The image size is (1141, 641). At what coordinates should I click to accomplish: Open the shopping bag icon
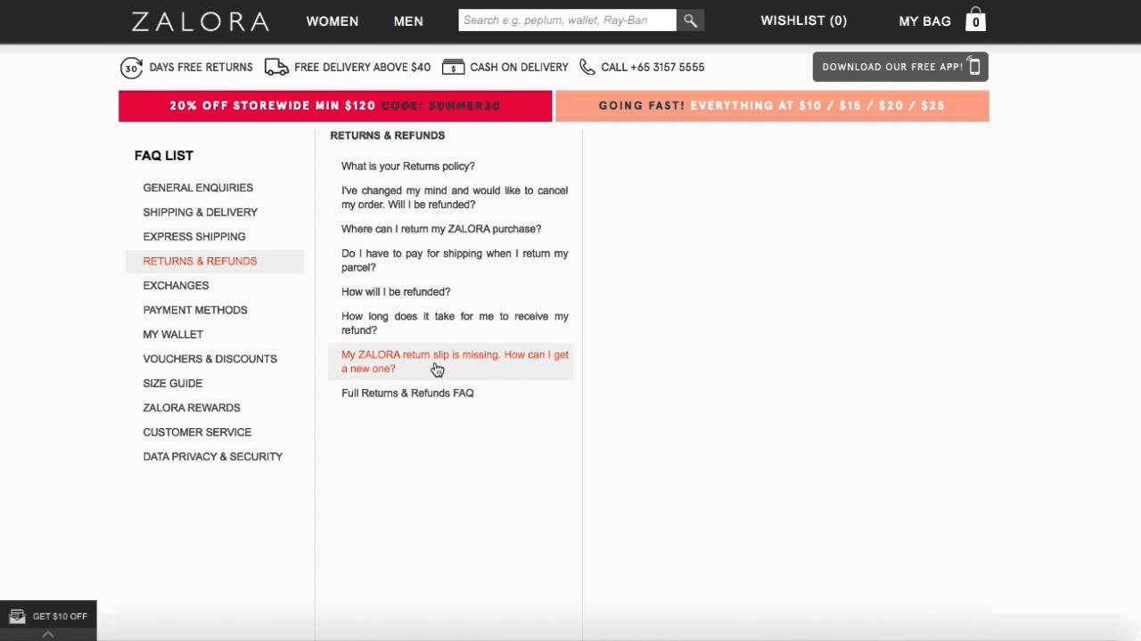975,20
